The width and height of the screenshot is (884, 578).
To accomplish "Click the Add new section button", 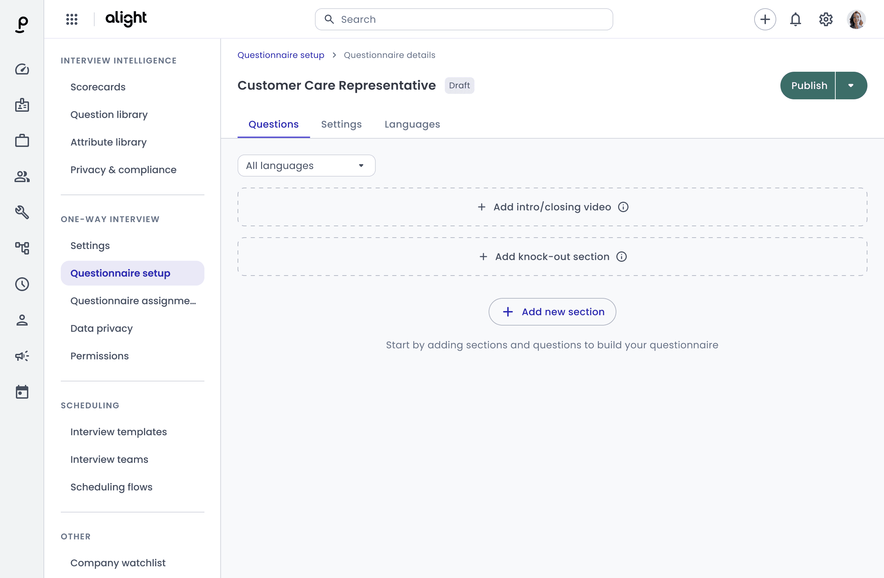I will (x=552, y=312).
